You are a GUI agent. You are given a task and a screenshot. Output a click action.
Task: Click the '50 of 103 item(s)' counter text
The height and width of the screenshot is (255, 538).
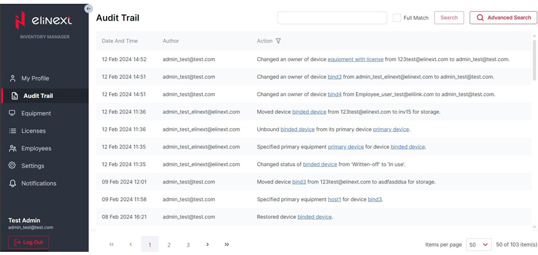pos(516,245)
